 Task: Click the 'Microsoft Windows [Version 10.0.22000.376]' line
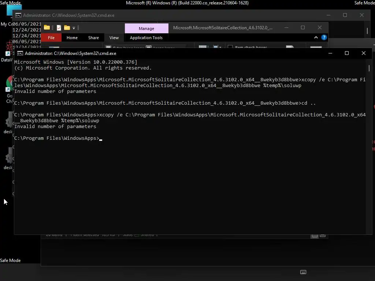[x=76, y=62]
